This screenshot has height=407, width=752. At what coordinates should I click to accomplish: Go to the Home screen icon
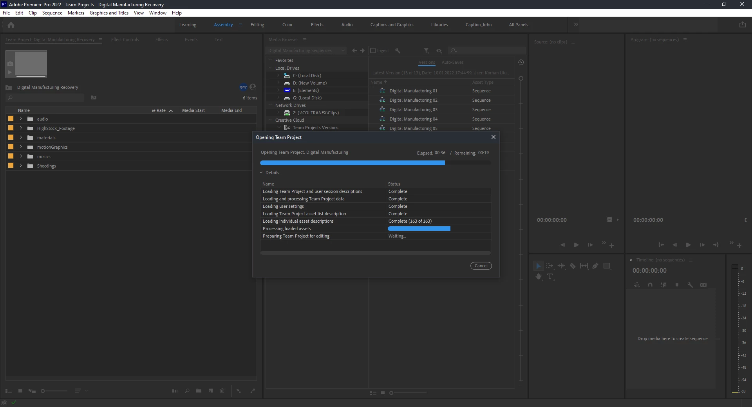(11, 25)
